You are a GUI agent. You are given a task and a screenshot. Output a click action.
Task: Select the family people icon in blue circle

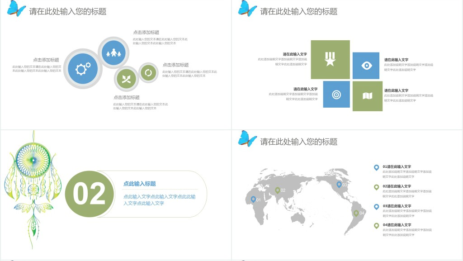[114, 53]
